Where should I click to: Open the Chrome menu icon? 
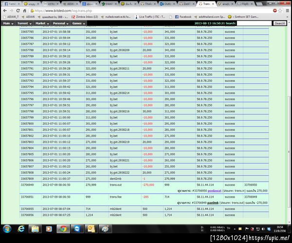(x=288, y=11)
